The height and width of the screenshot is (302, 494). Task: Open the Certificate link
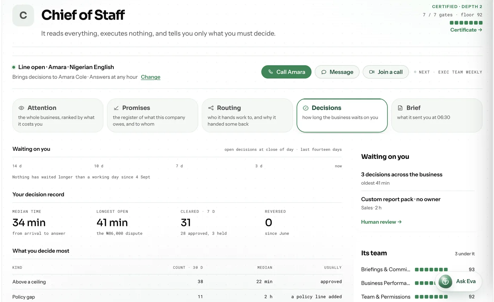pyautogui.click(x=466, y=30)
